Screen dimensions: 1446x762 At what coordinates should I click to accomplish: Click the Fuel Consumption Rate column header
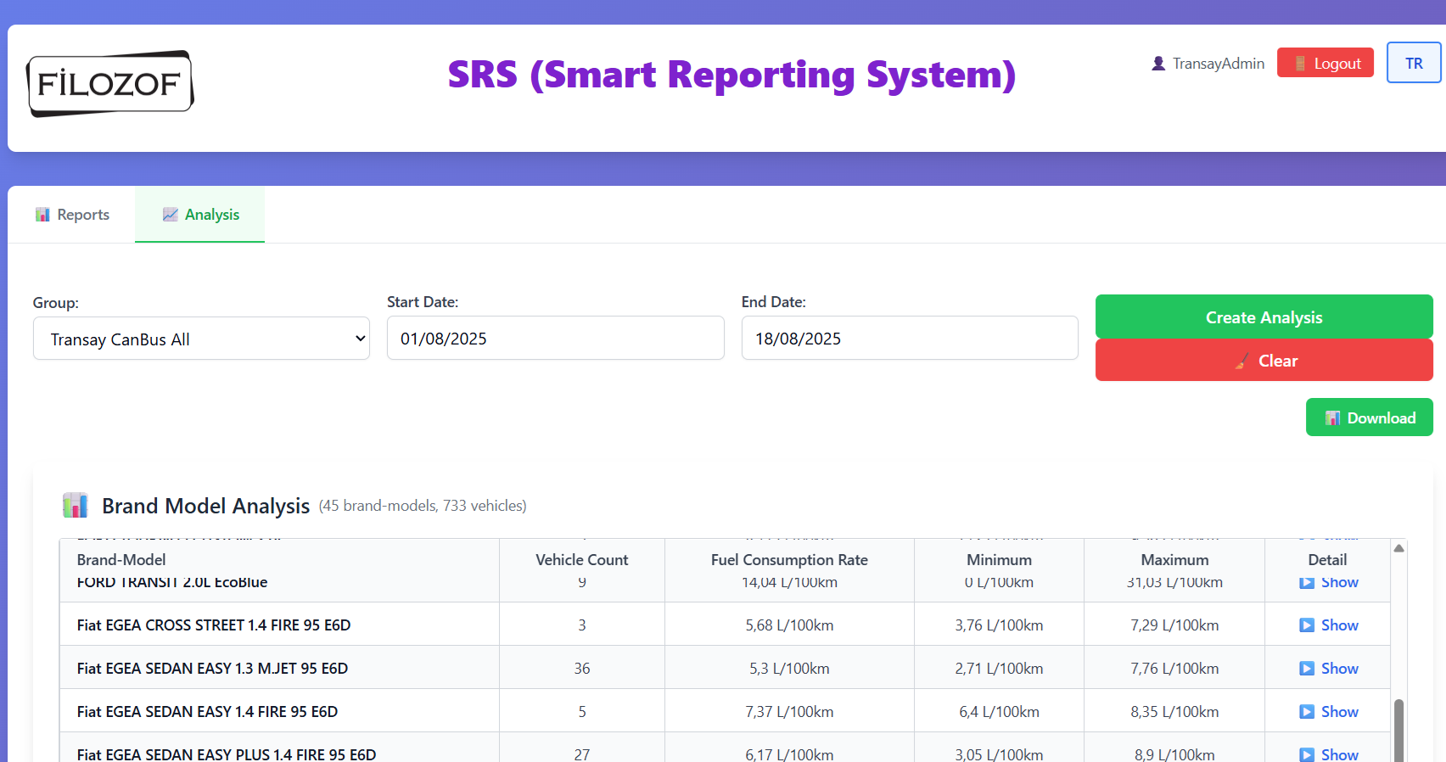coord(789,559)
